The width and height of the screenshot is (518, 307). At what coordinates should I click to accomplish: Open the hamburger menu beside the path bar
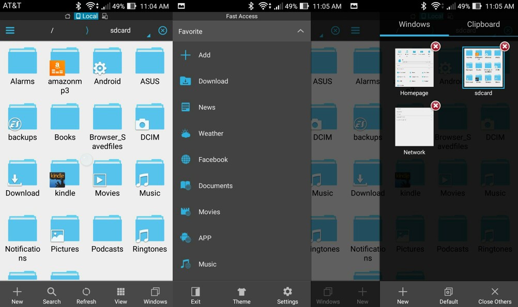click(x=10, y=30)
